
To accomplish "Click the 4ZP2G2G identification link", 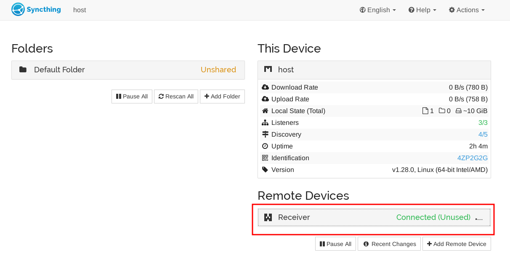I will [472, 158].
